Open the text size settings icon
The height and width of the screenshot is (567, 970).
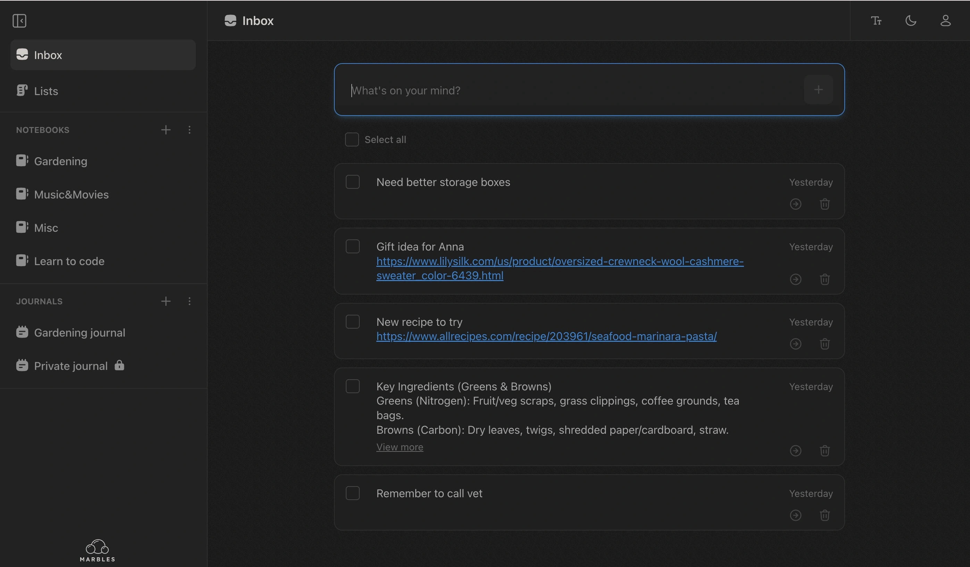tap(876, 21)
